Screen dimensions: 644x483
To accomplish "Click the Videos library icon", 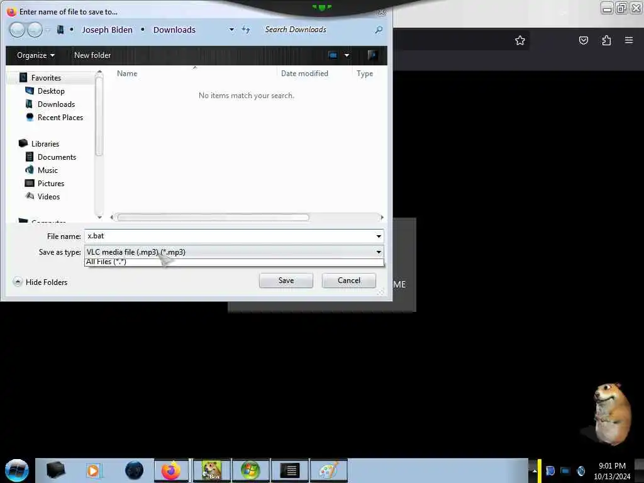I will 30,196.
